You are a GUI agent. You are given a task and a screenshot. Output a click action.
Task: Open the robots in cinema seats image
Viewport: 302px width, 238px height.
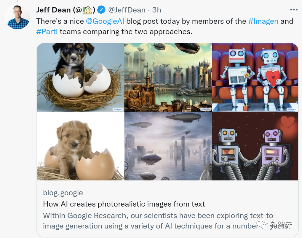coord(255,77)
